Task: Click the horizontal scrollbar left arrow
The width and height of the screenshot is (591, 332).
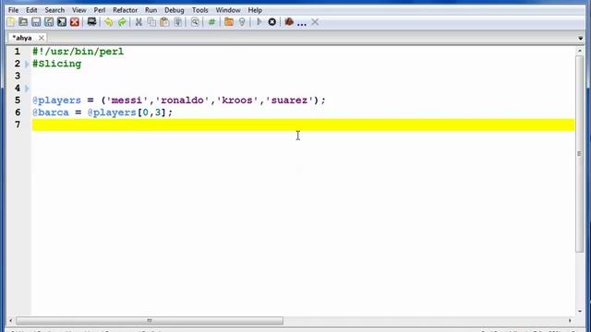Action: tap(10, 321)
